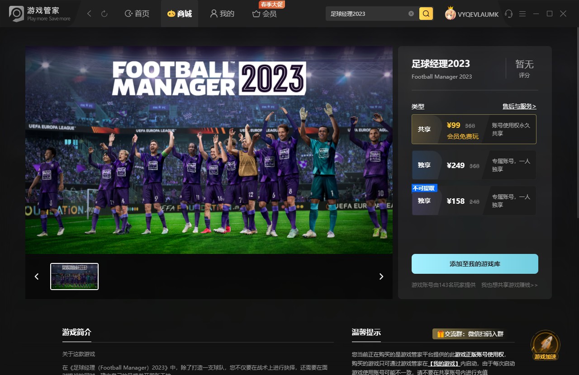579x375 pixels.
Task: Click the yellow search magnifier button
Action: [426, 14]
